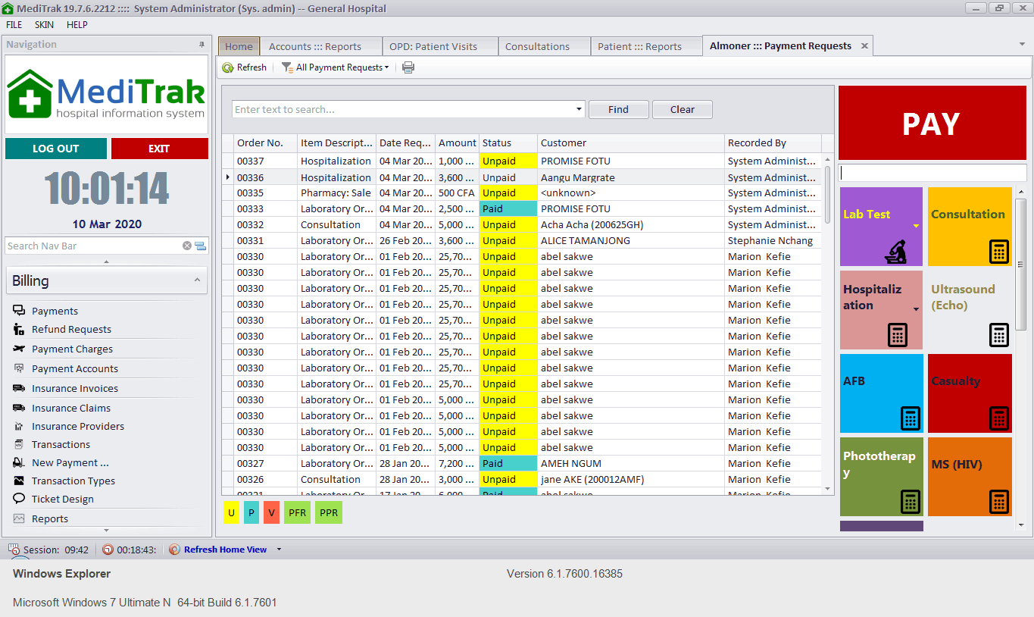This screenshot has height=617, width=1034.
Task: Open the tab list dropdown arrow
Action: coord(1022,45)
